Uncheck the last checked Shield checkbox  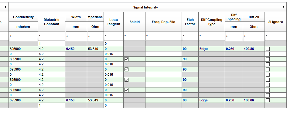click(126, 90)
